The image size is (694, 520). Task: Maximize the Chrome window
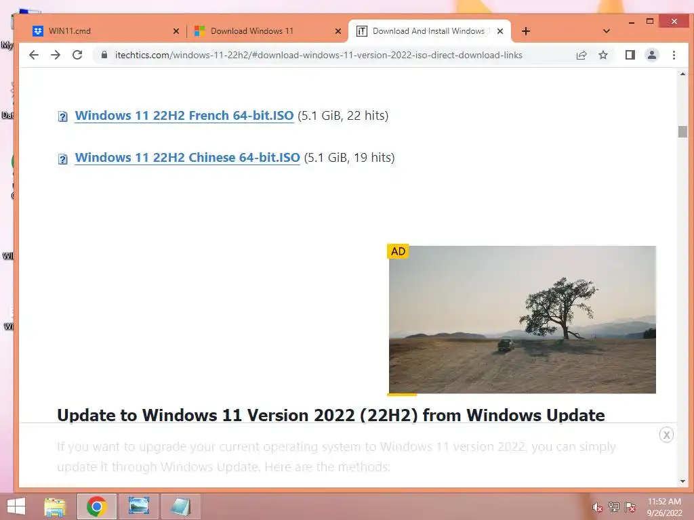tap(650, 21)
